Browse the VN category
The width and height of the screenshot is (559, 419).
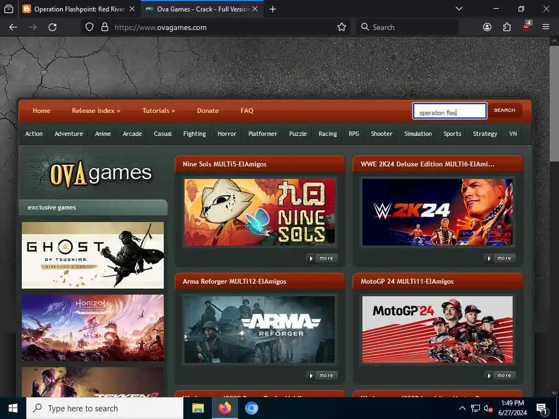(x=513, y=134)
